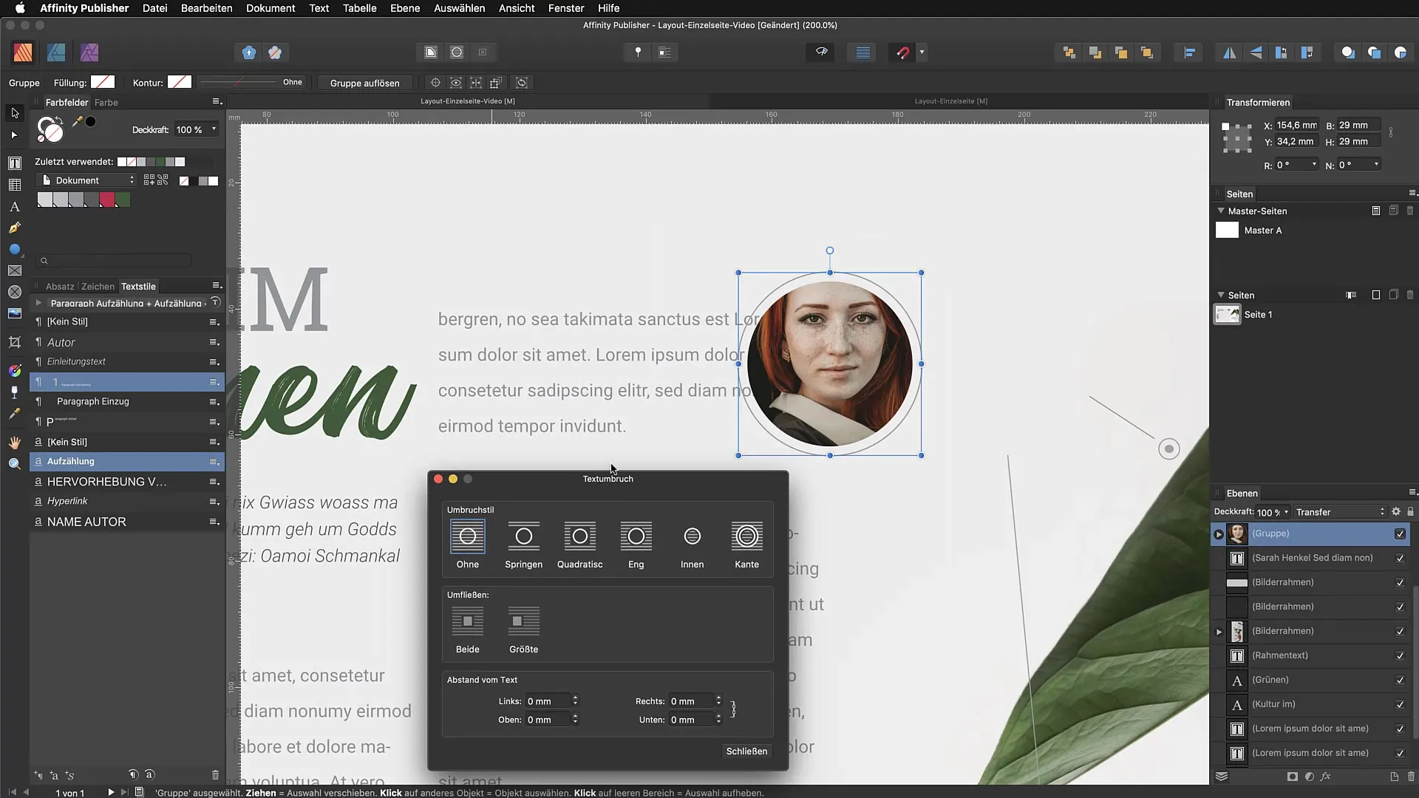Expand the Gruppe layer
The height and width of the screenshot is (798, 1419).
point(1219,533)
